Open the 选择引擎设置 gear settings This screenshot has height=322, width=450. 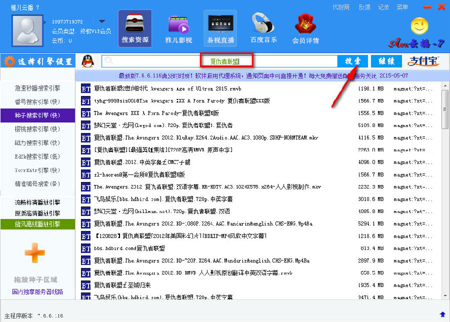tap(38, 61)
